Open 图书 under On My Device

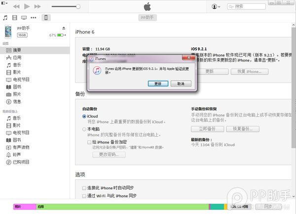(x=35, y=140)
